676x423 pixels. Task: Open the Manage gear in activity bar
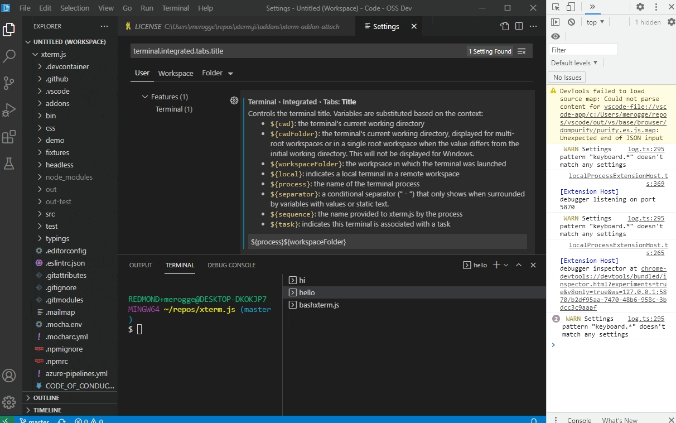[9, 402]
